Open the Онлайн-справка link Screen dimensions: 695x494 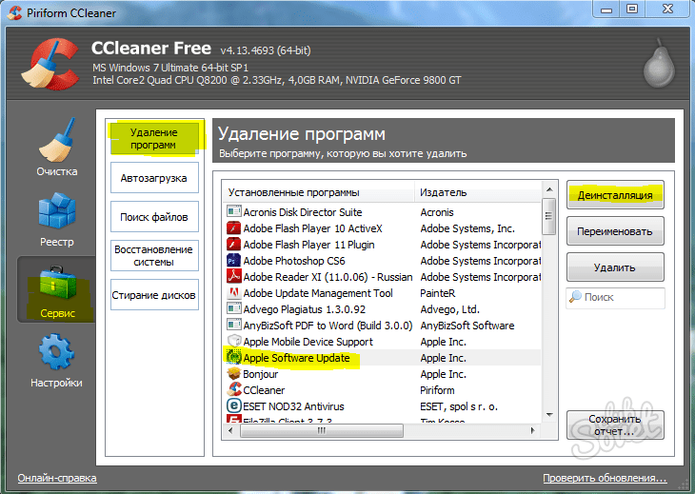tap(57, 478)
